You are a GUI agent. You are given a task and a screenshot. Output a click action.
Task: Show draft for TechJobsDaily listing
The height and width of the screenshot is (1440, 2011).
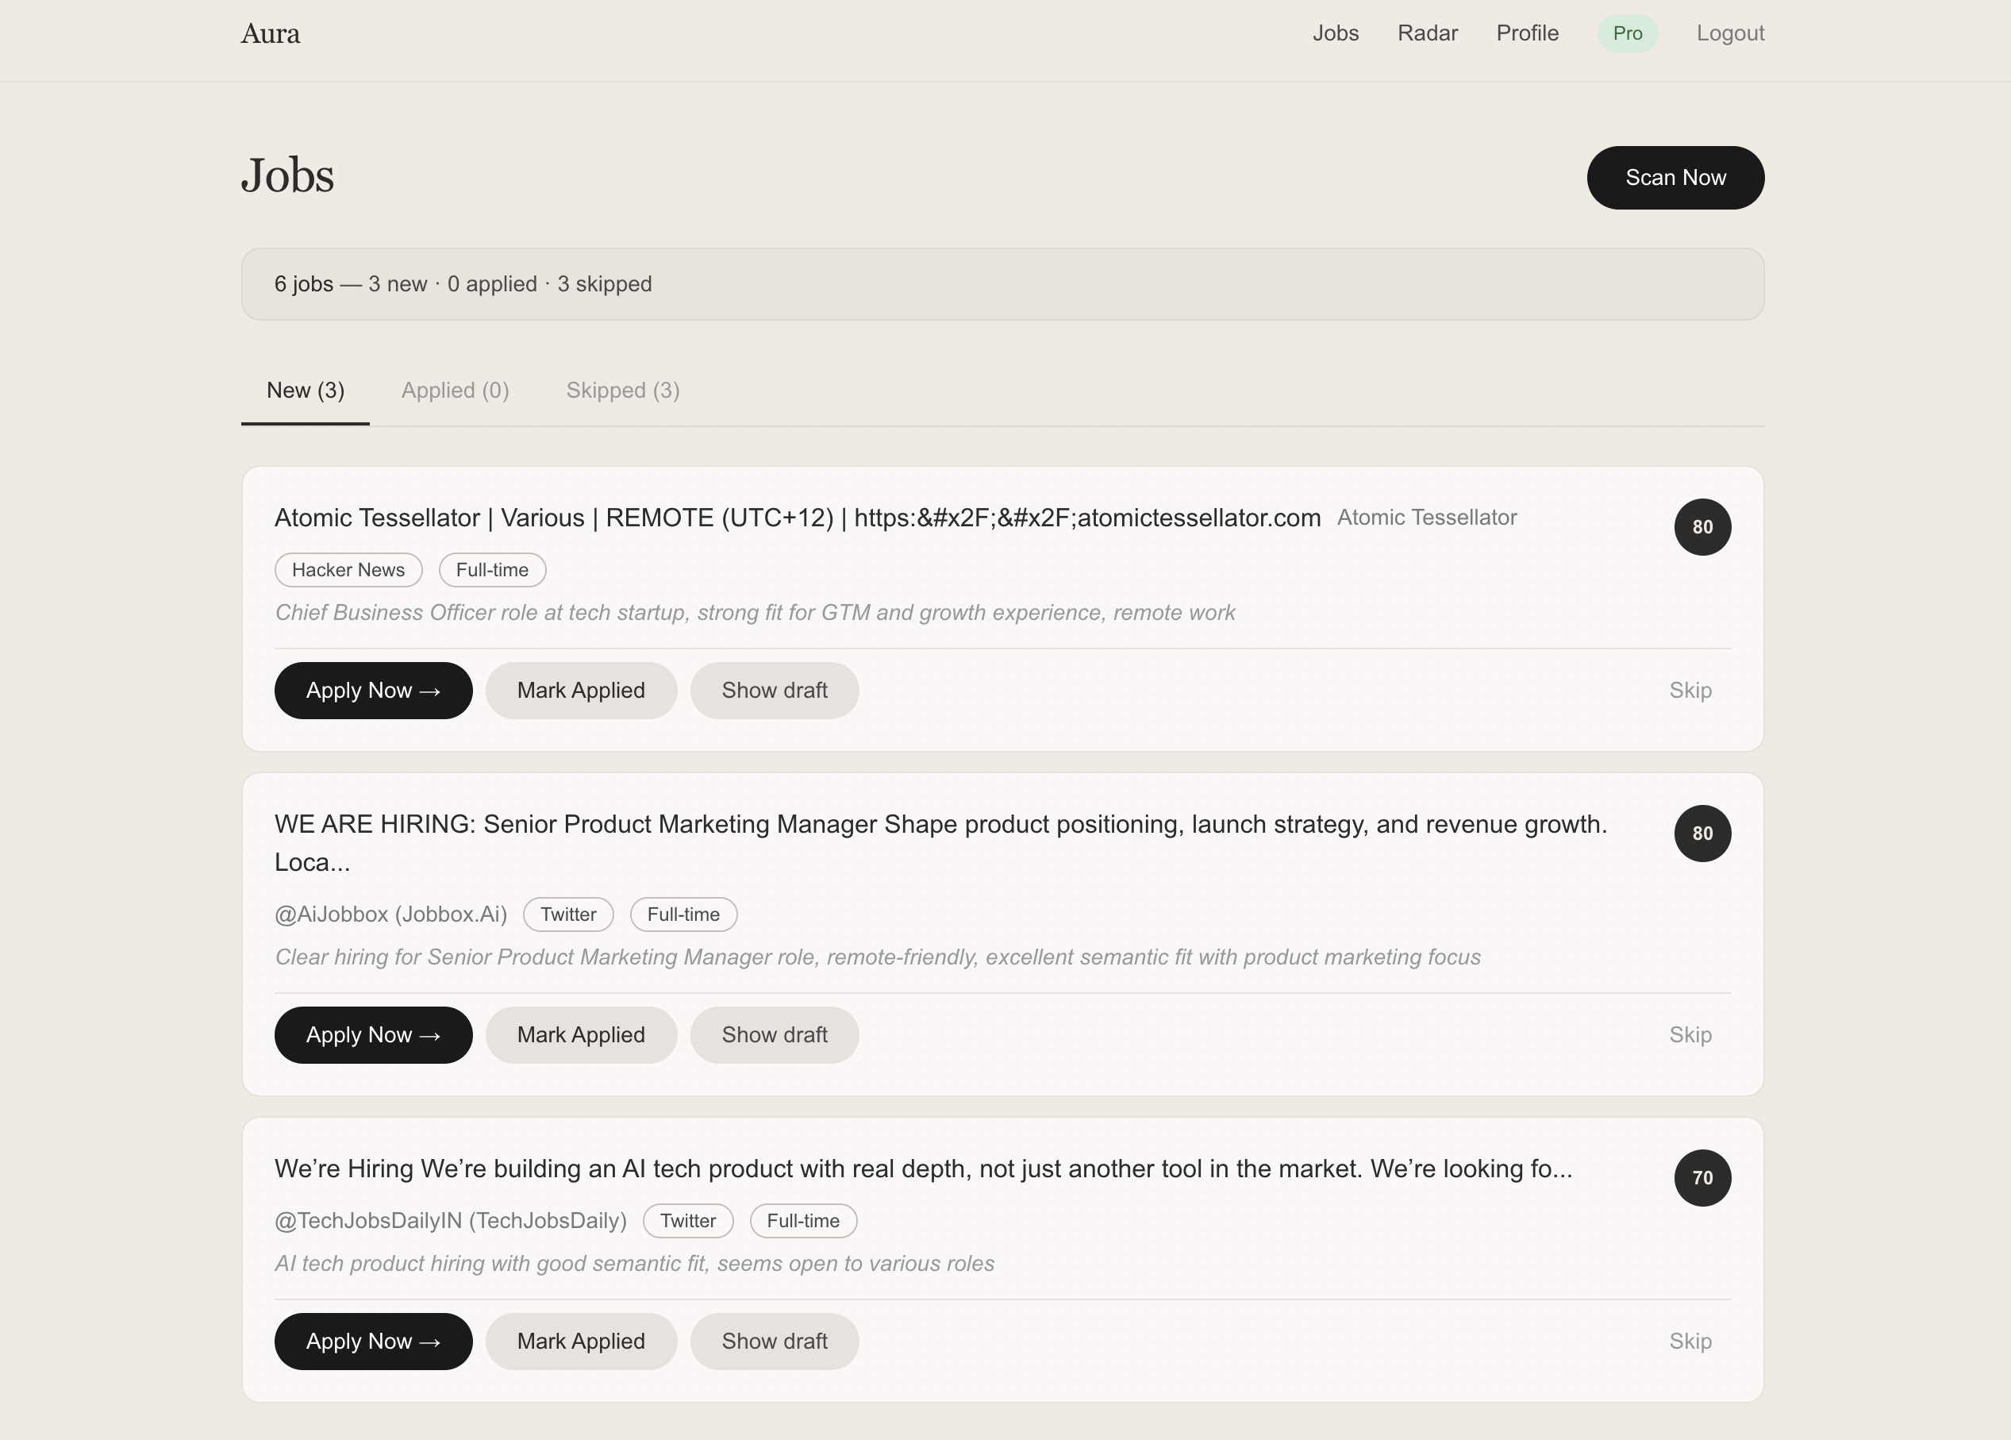pyautogui.click(x=774, y=1341)
